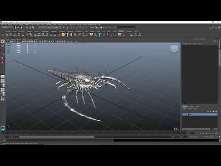Show the Channel Box sidebar toggle icon
The height and width of the screenshot is (166, 221).
(219, 28)
